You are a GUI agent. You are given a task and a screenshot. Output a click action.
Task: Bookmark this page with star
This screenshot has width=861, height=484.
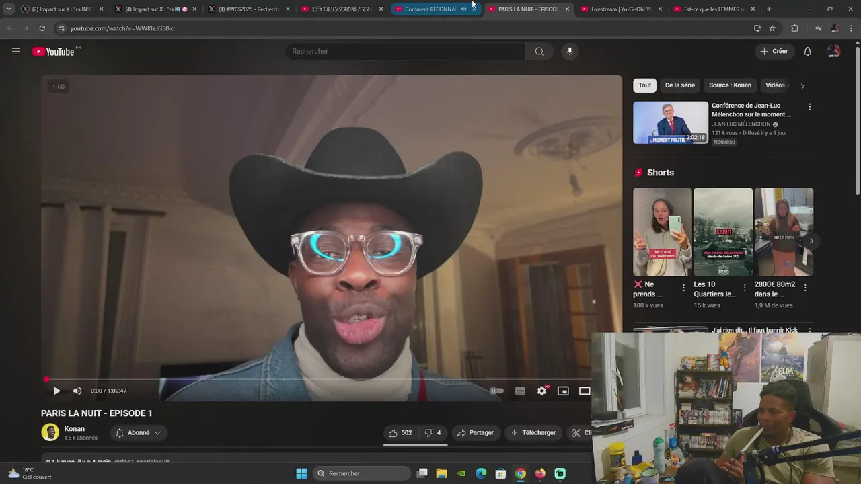(x=772, y=28)
